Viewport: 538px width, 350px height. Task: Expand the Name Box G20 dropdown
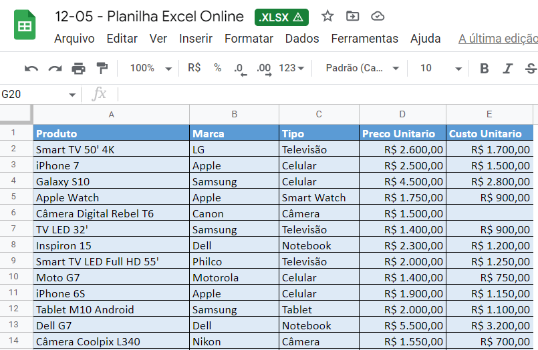(x=72, y=95)
